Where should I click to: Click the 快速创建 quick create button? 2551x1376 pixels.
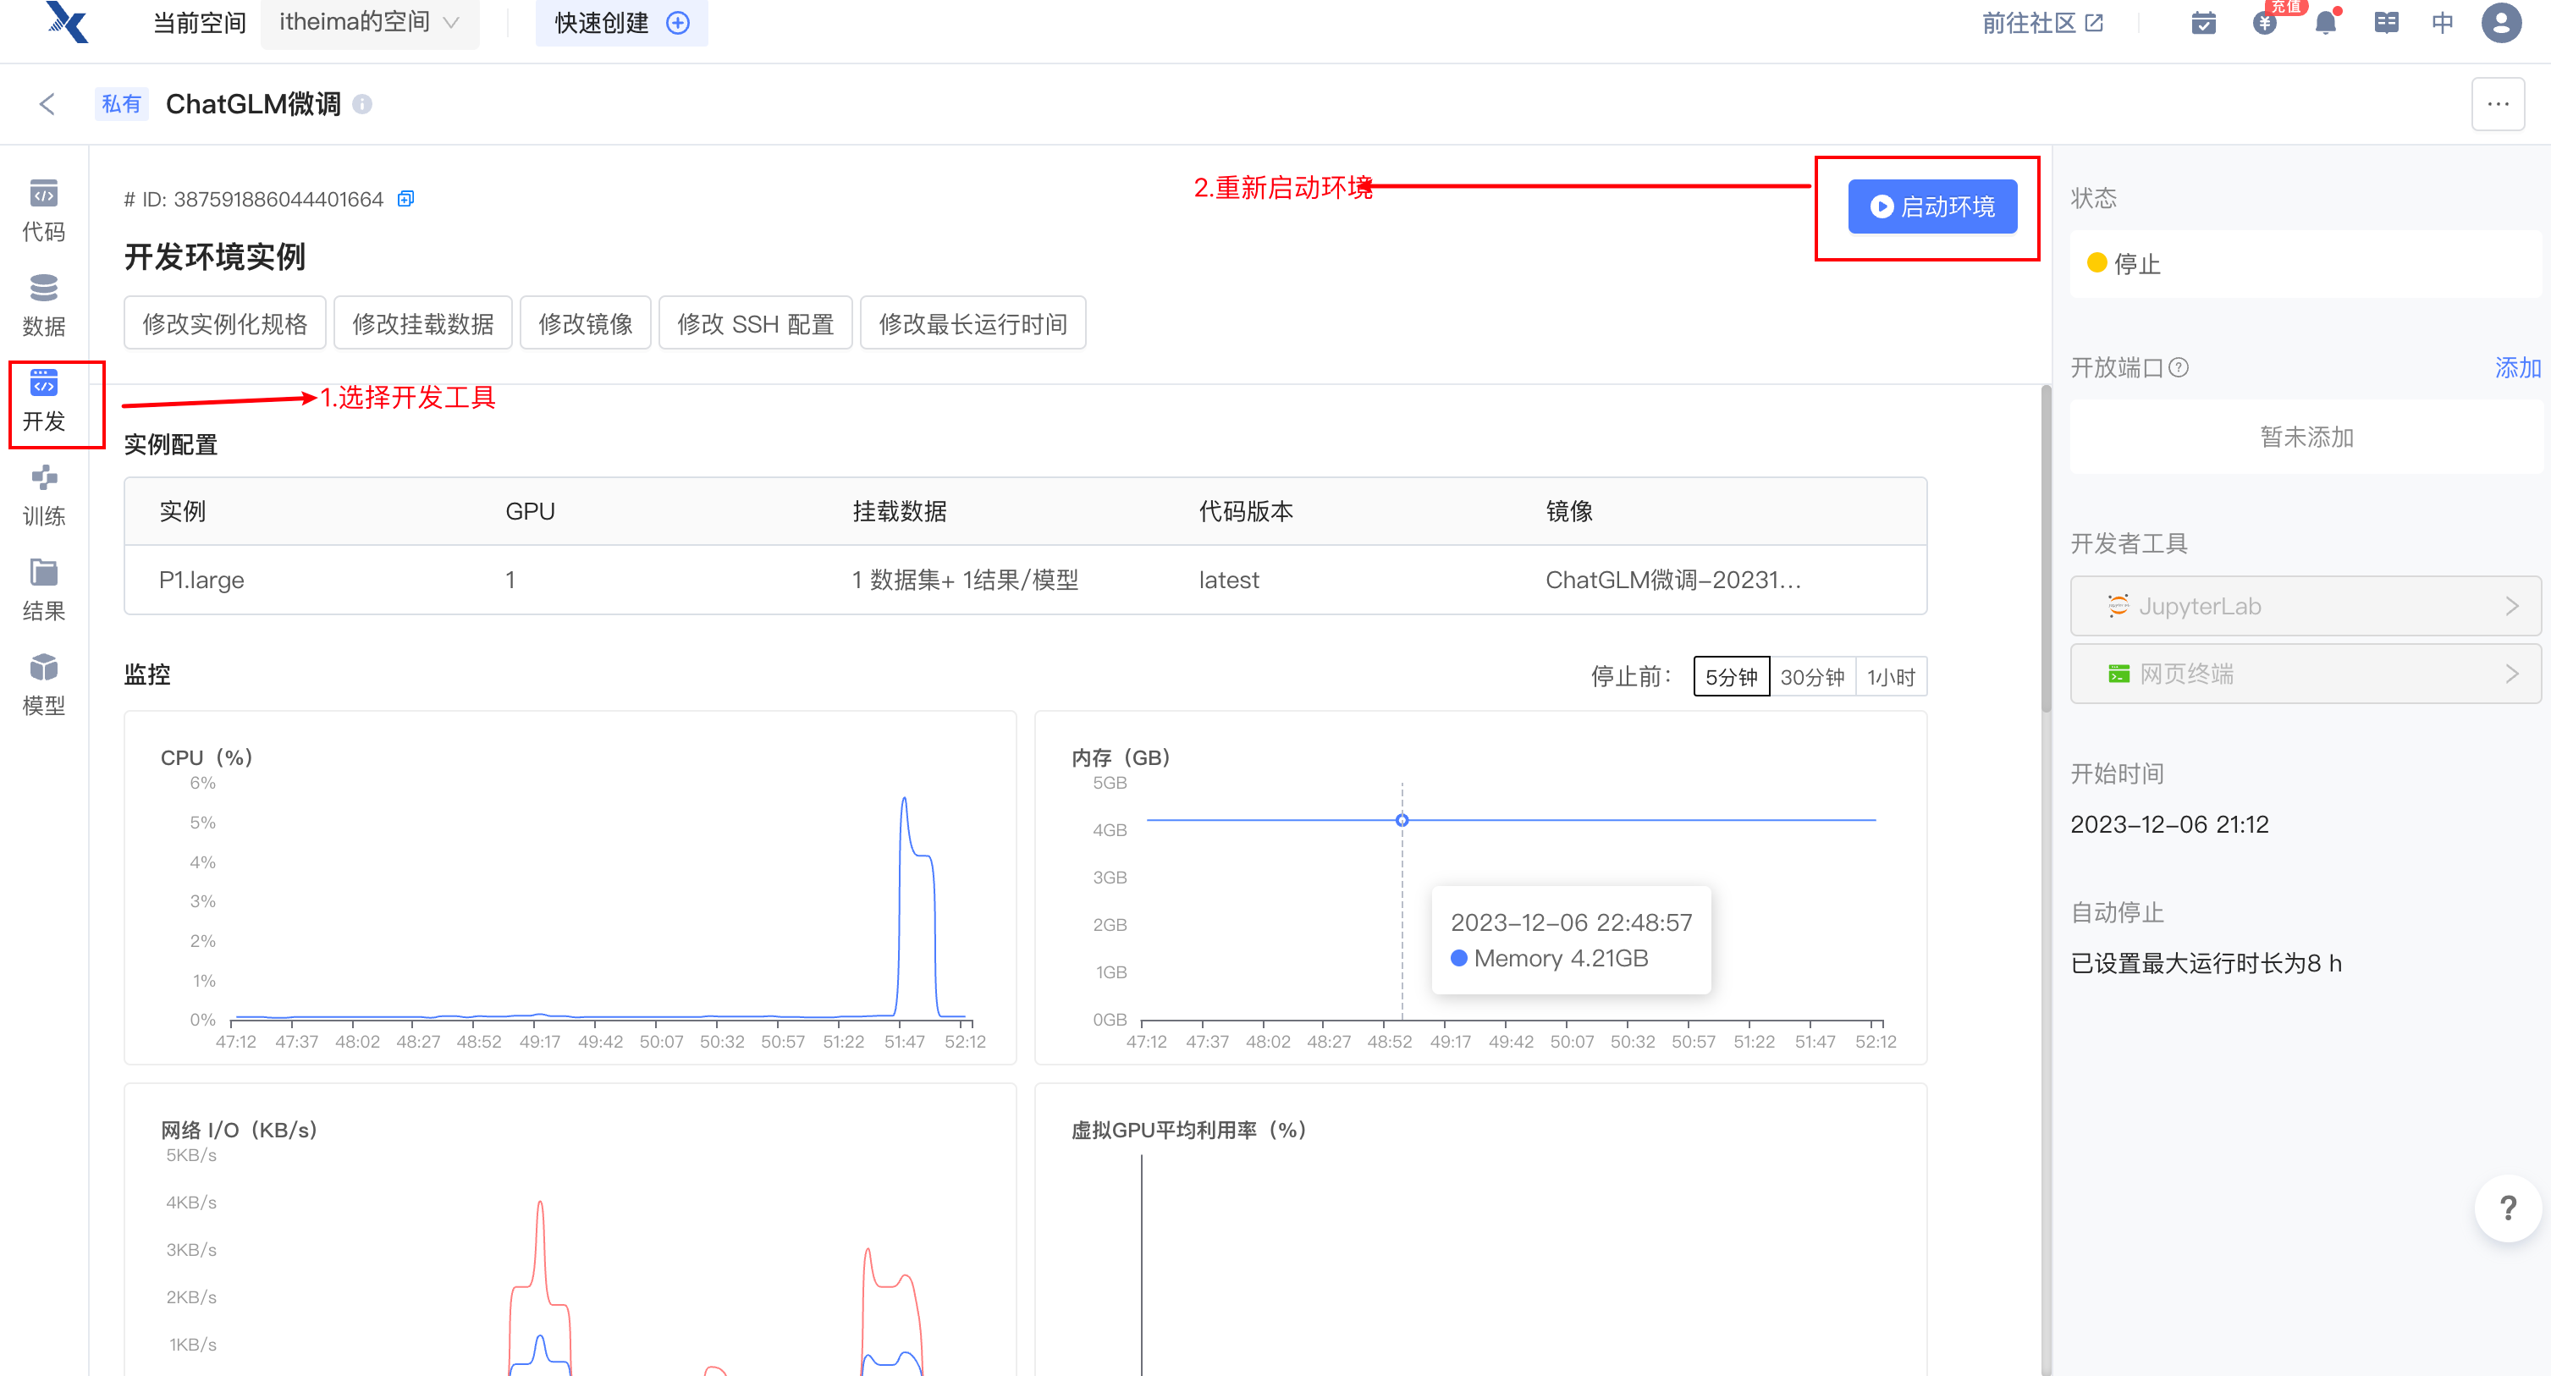point(621,22)
